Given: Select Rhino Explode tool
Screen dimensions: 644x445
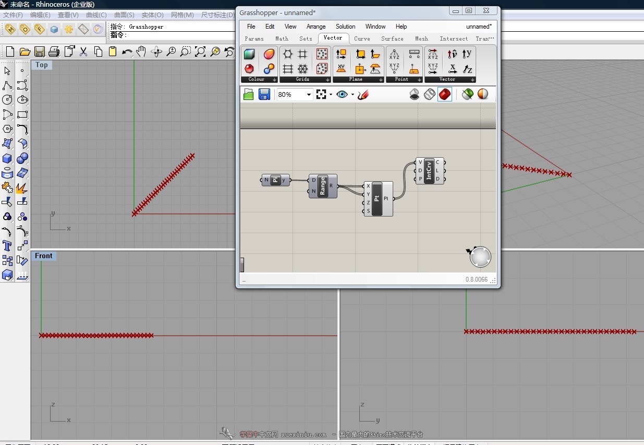Looking at the screenshot, I should pyautogui.click(x=22, y=187).
